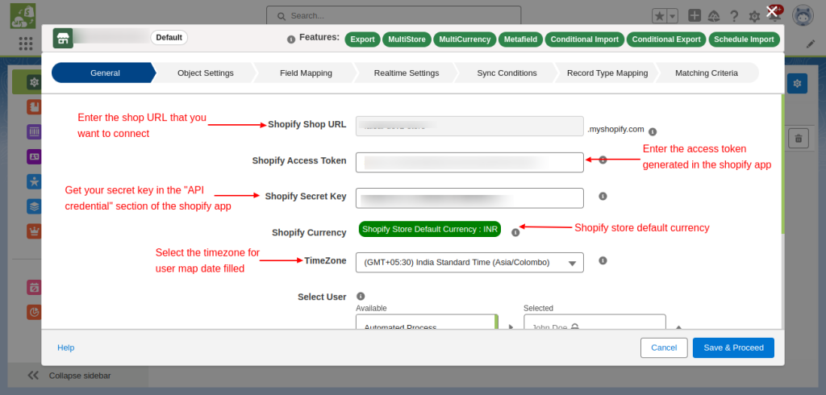The width and height of the screenshot is (826, 395).
Task: Click the orange factory icon in sidebar
Action: tap(34, 107)
